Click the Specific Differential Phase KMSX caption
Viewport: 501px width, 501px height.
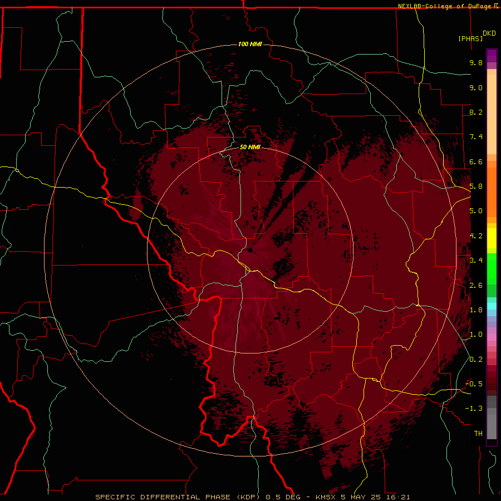tap(252, 497)
